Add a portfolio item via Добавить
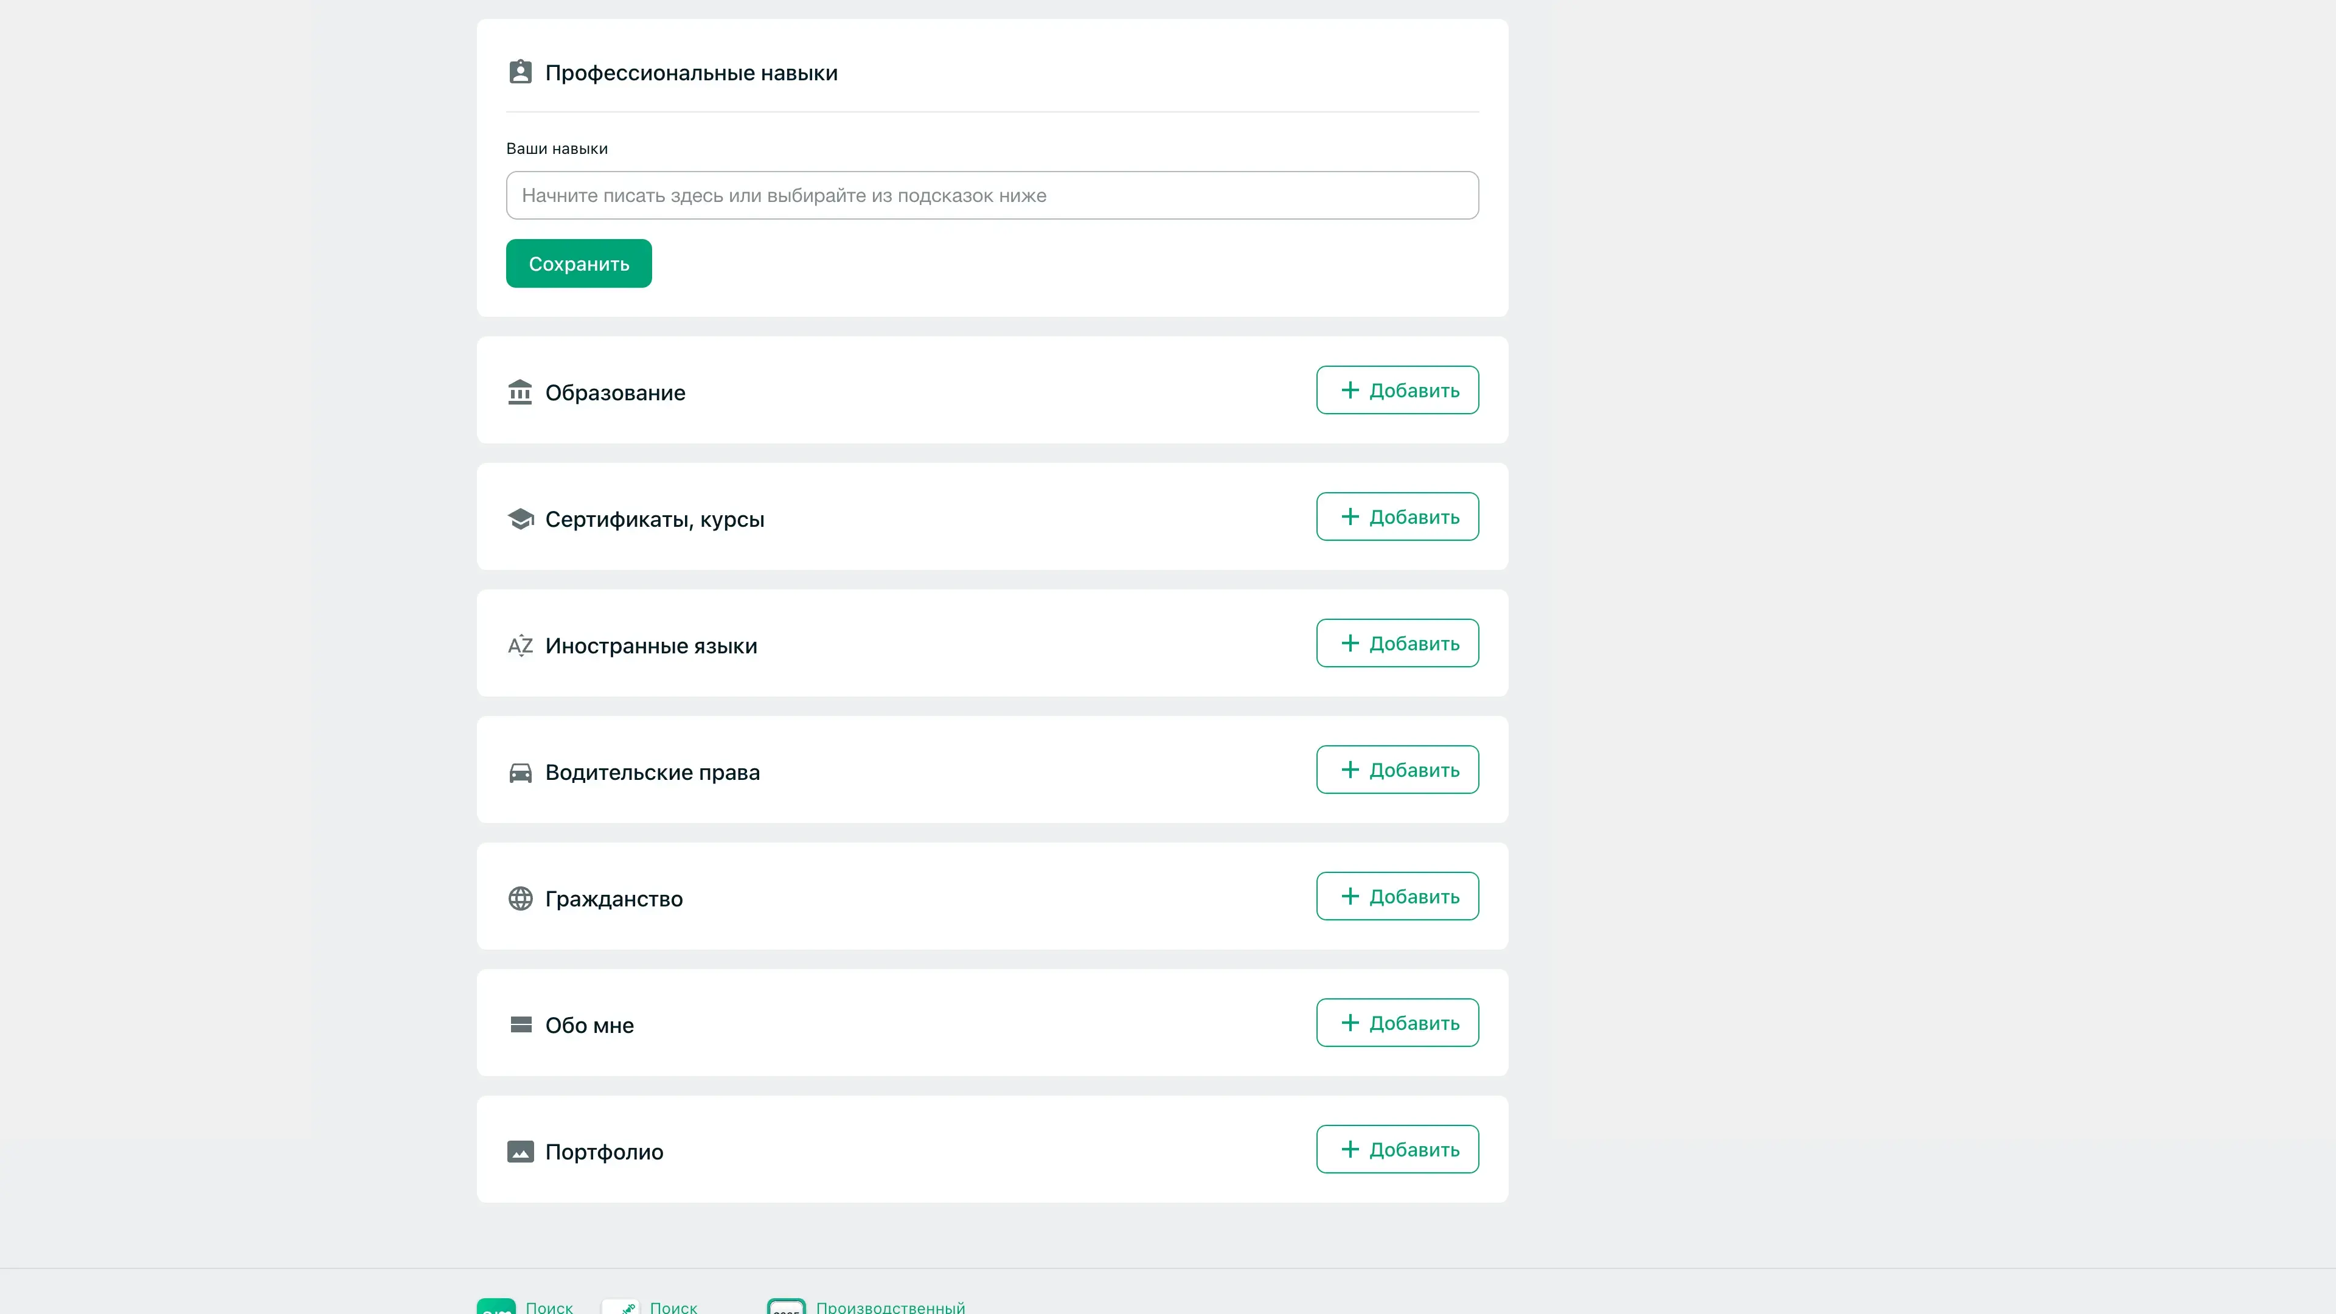This screenshot has width=2336, height=1314. 1397,1149
